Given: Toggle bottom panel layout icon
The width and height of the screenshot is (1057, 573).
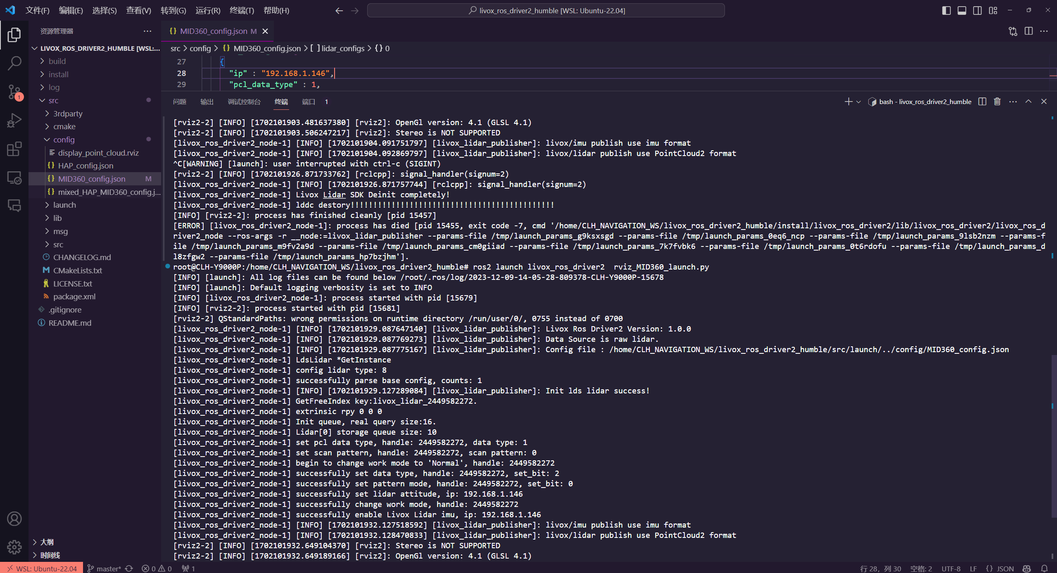Looking at the screenshot, I should tap(962, 11).
